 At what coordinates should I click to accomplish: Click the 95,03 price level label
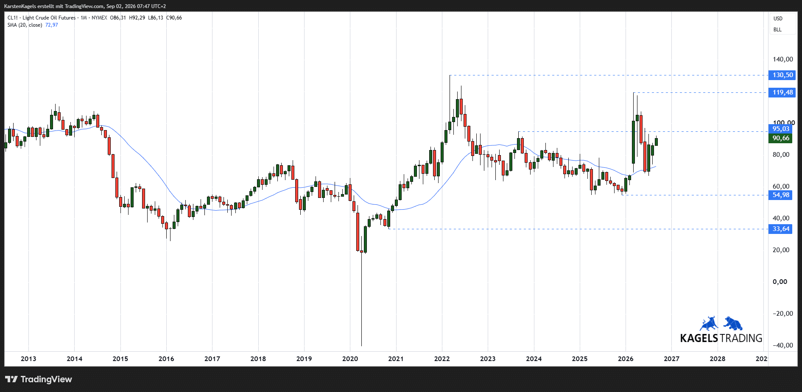pyautogui.click(x=780, y=129)
